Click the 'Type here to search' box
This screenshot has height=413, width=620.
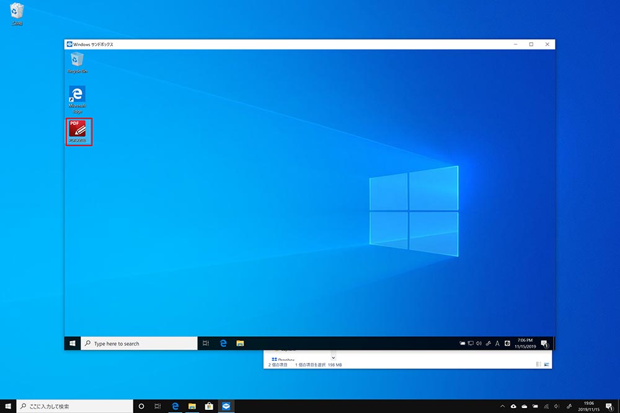pos(139,344)
